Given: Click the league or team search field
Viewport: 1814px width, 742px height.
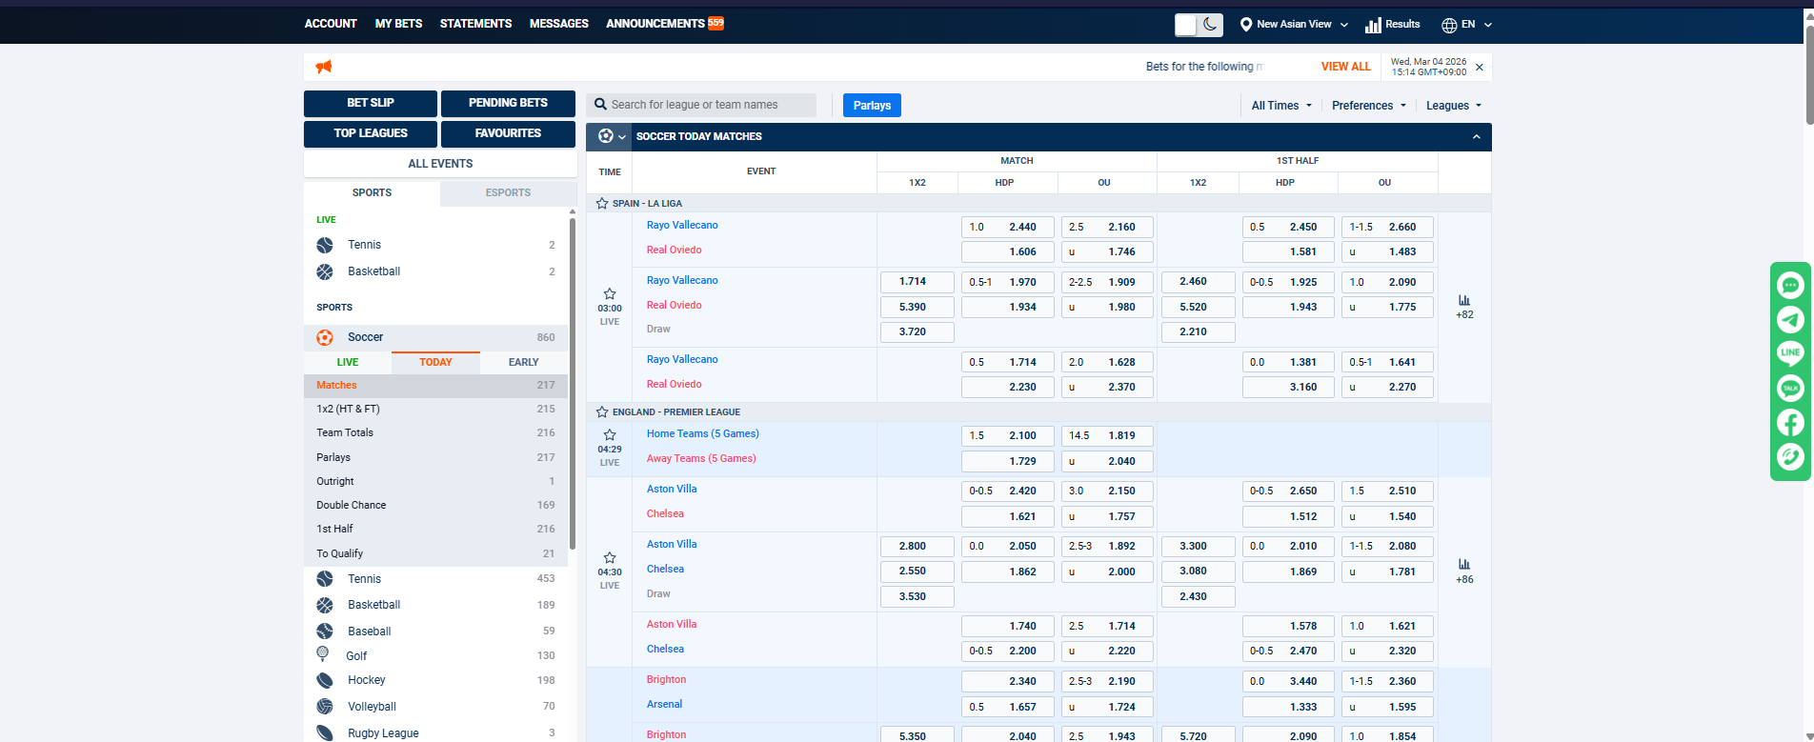Looking at the screenshot, I should pos(710,105).
